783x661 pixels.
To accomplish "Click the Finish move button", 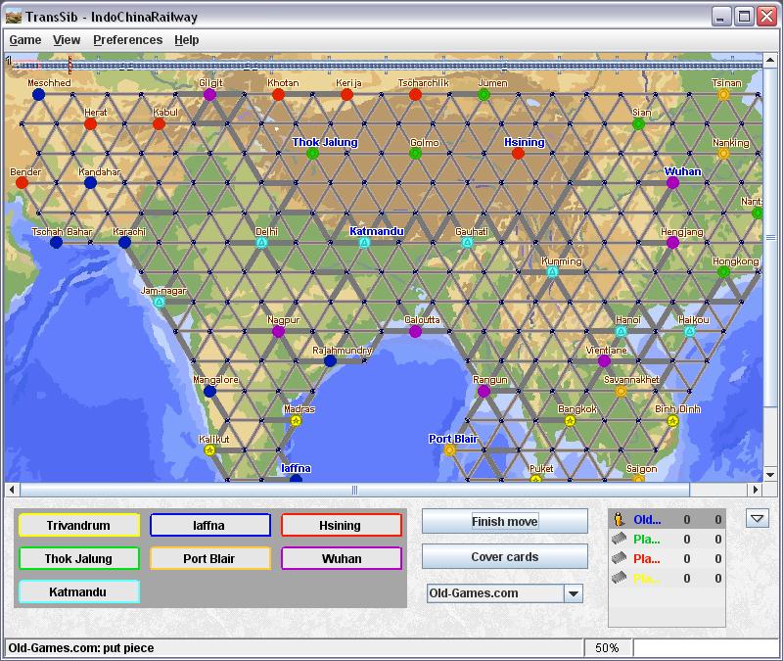I will pyautogui.click(x=505, y=522).
